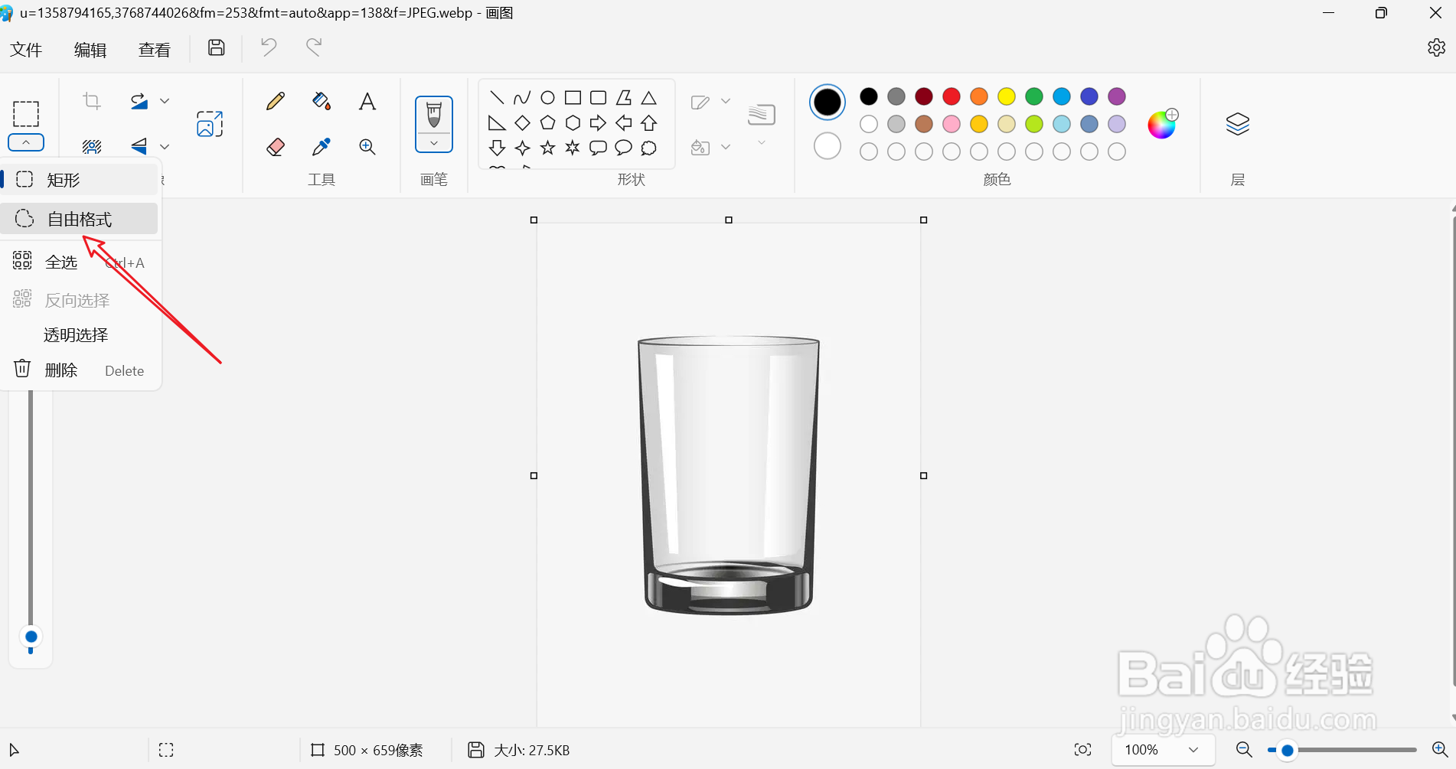This screenshot has width=1456, height=769.
Task: Select the Oval shape
Action: pos(547,97)
